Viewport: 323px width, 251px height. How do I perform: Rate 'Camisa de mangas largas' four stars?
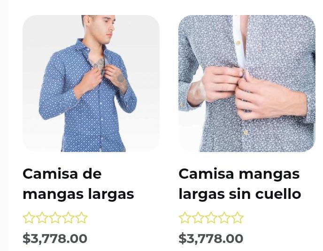point(69,218)
